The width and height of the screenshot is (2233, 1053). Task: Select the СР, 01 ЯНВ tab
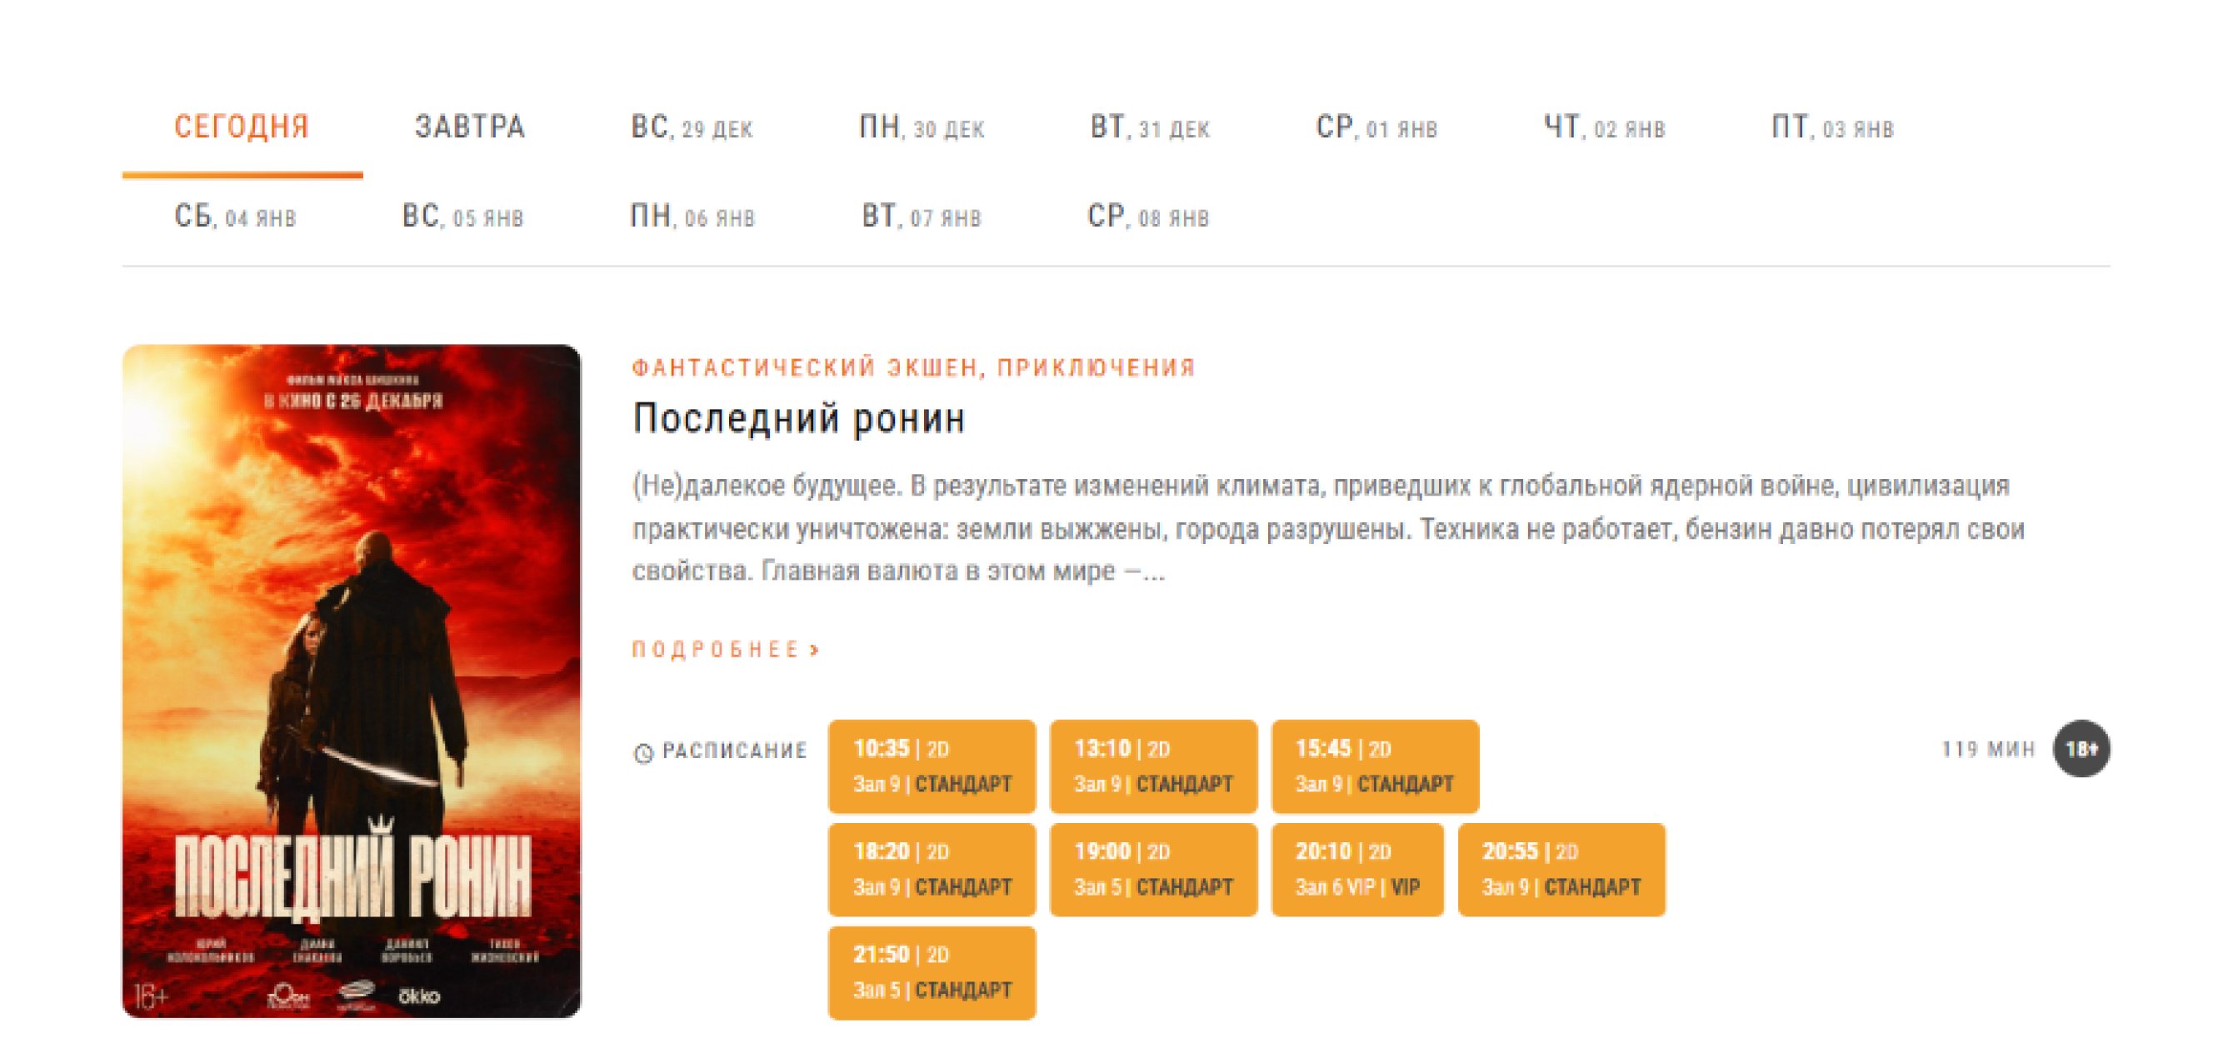point(1376,127)
